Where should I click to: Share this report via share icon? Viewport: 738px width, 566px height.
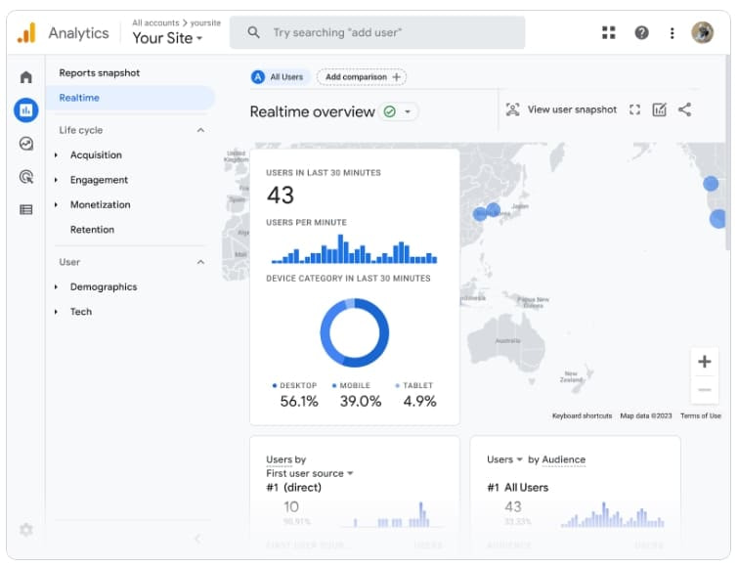(x=684, y=109)
